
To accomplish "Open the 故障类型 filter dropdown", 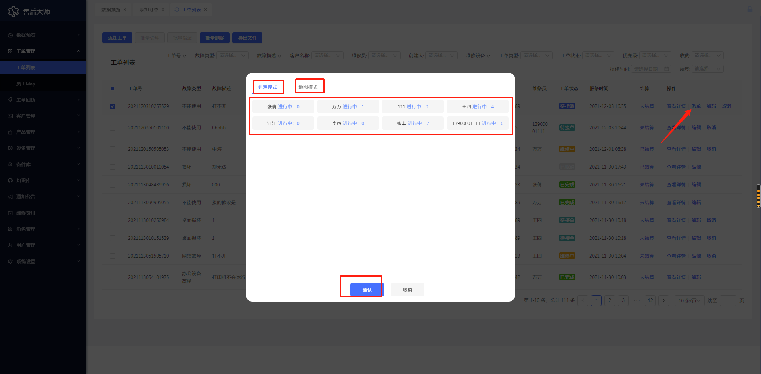I will pyautogui.click(x=232, y=55).
